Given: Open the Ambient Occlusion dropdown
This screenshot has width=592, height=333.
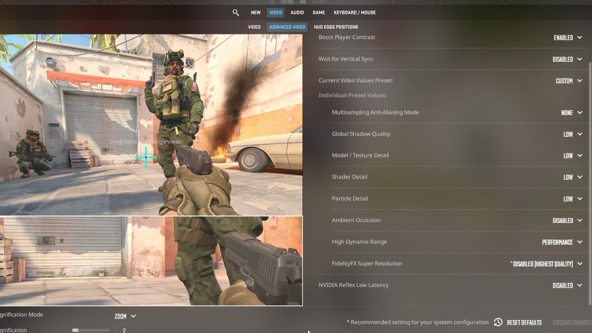Looking at the screenshot, I should click(568, 220).
